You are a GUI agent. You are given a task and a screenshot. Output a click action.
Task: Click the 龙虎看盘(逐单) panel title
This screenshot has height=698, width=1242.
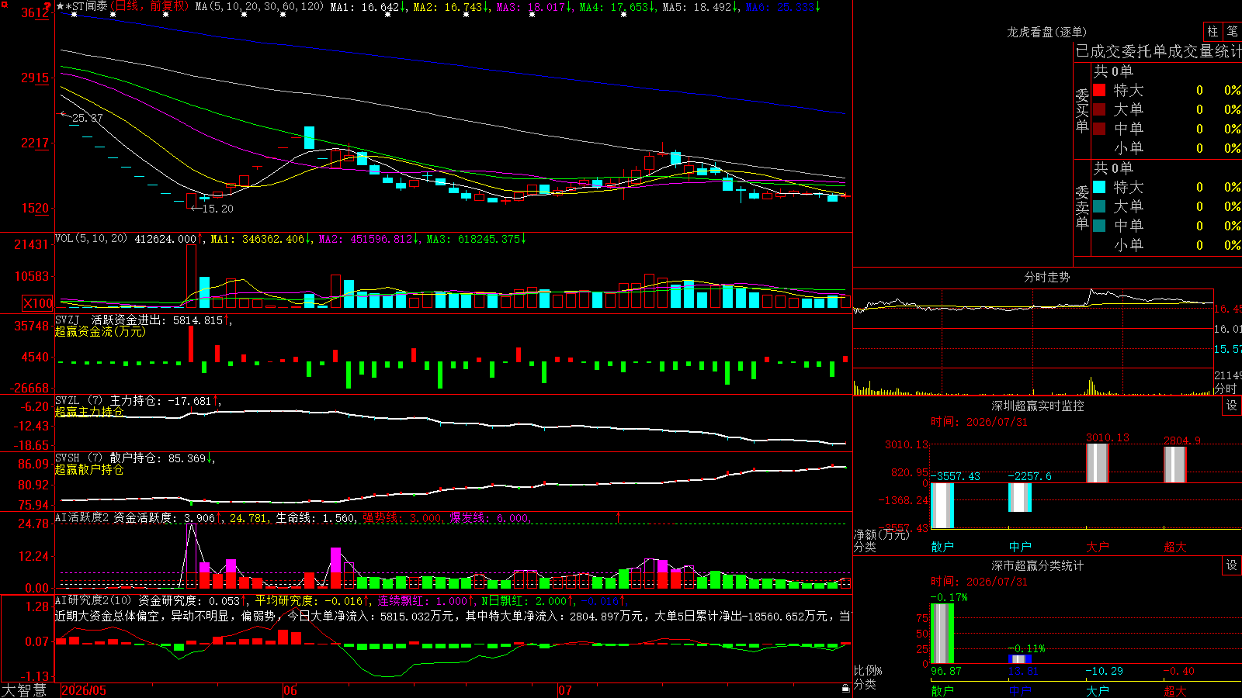point(1046,32)
